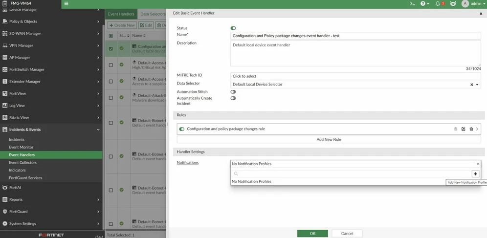Viewport: 487px width, 238px height.
Task: Click Add New Rule
Action: click(329, 139)
